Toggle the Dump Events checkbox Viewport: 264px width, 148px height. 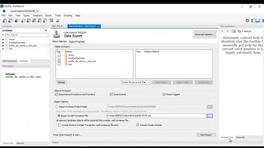coord(111,95)
